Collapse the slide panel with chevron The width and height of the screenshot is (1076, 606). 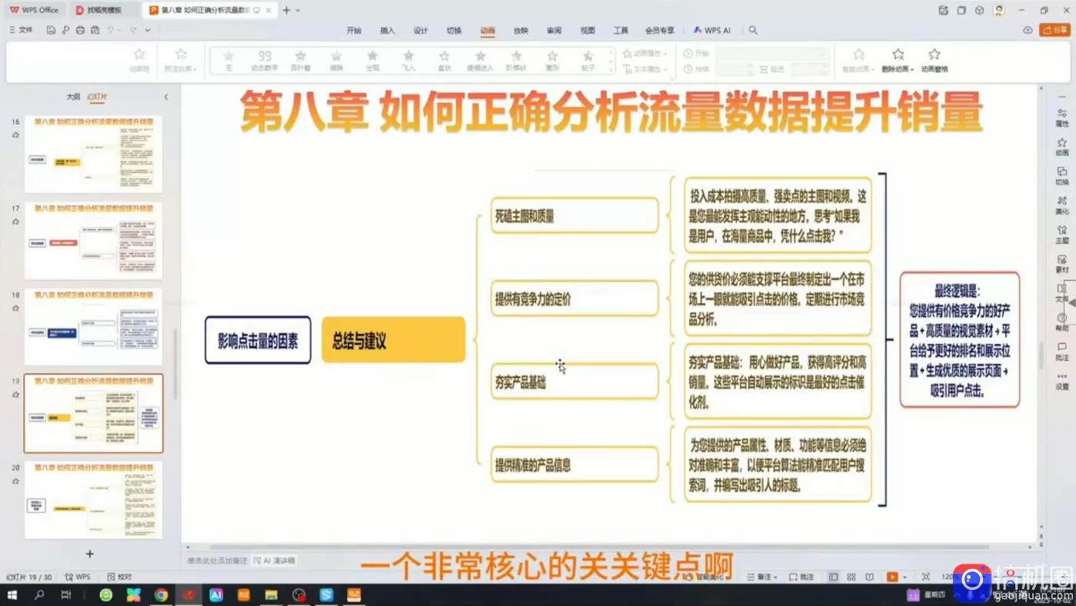(x=166, y=97)
